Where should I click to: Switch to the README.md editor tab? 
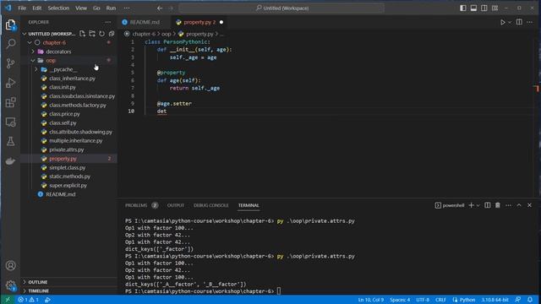point(145,22)
